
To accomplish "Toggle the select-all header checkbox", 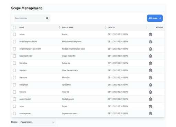I will [14, 28].
